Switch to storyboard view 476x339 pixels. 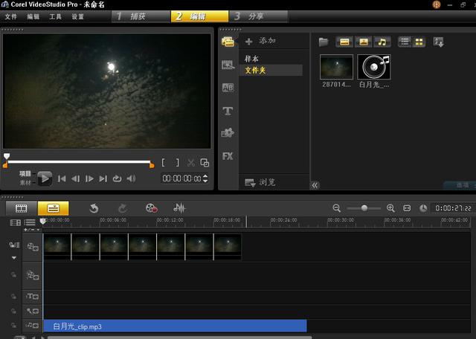point(21,208)
